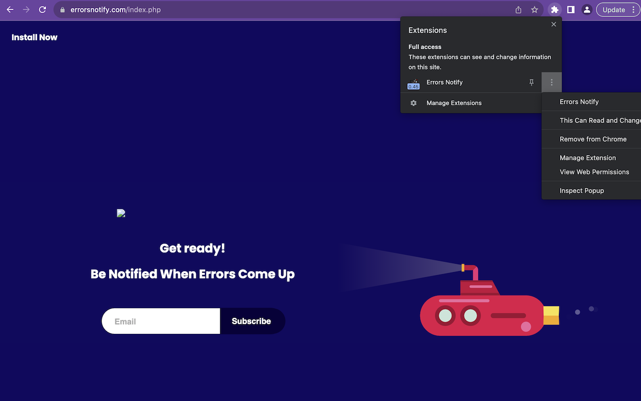Open the profile avatar icon
The image size is (641, 401).
pyautogui.click(x=587, y=10)
